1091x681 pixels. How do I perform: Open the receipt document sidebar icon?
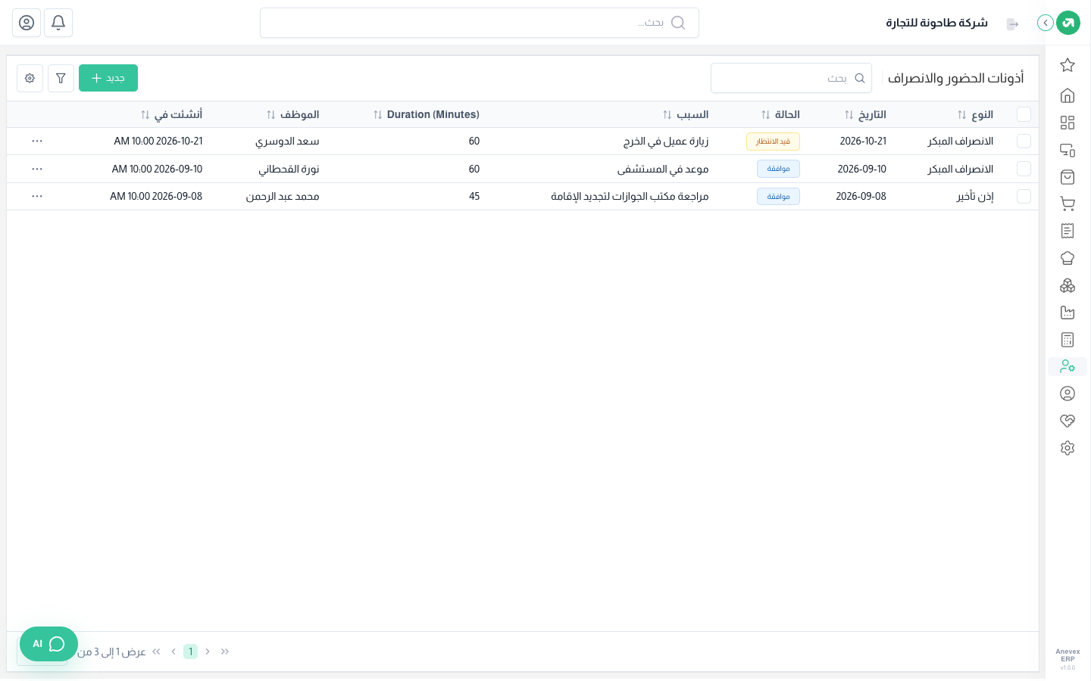pyautogui.click(x=1068, y=231)
